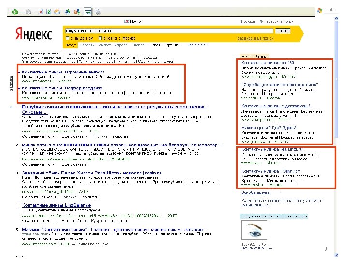Viewport: 348px width, 261px height.
Task: Open side ad 'Контактные линзы с доставкой!!!'
Action: pos(275,106)
